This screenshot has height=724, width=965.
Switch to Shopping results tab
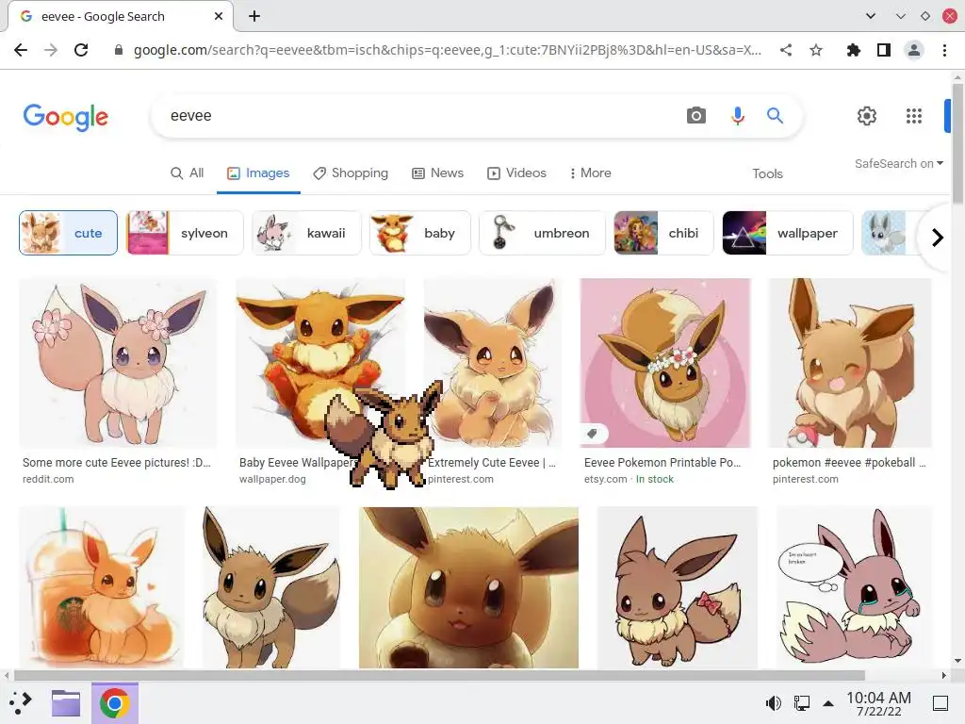coord(351,173)
